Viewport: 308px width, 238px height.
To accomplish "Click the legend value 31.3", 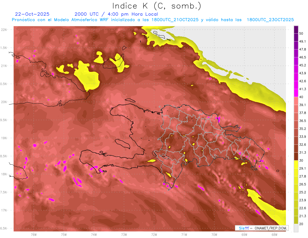I will [303, 153].
